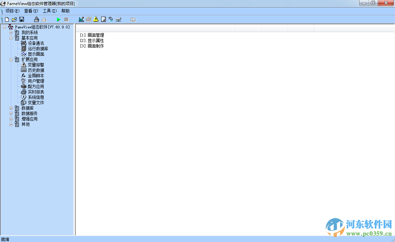Select the FameView组态软件[V7.60.9.0] root label
This screenshot has width=395, height=242.
pos(42,27)
